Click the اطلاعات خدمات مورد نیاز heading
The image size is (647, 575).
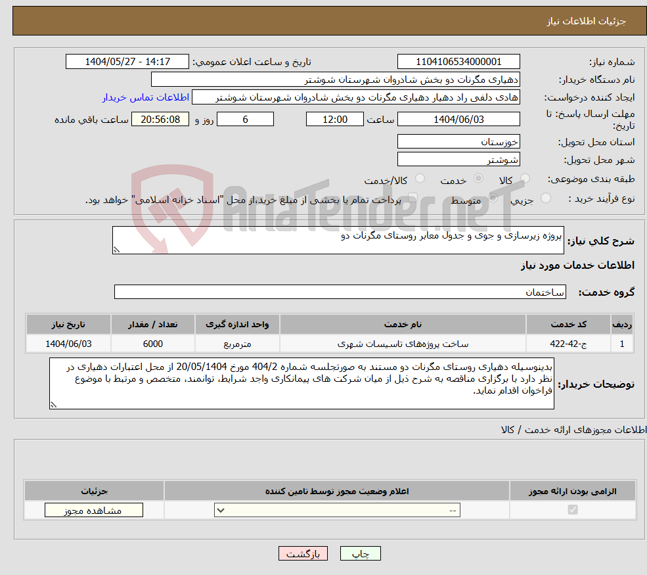[577, 265]
